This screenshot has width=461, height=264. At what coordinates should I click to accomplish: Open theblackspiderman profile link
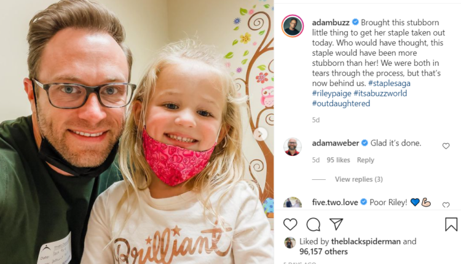point(366,241)
